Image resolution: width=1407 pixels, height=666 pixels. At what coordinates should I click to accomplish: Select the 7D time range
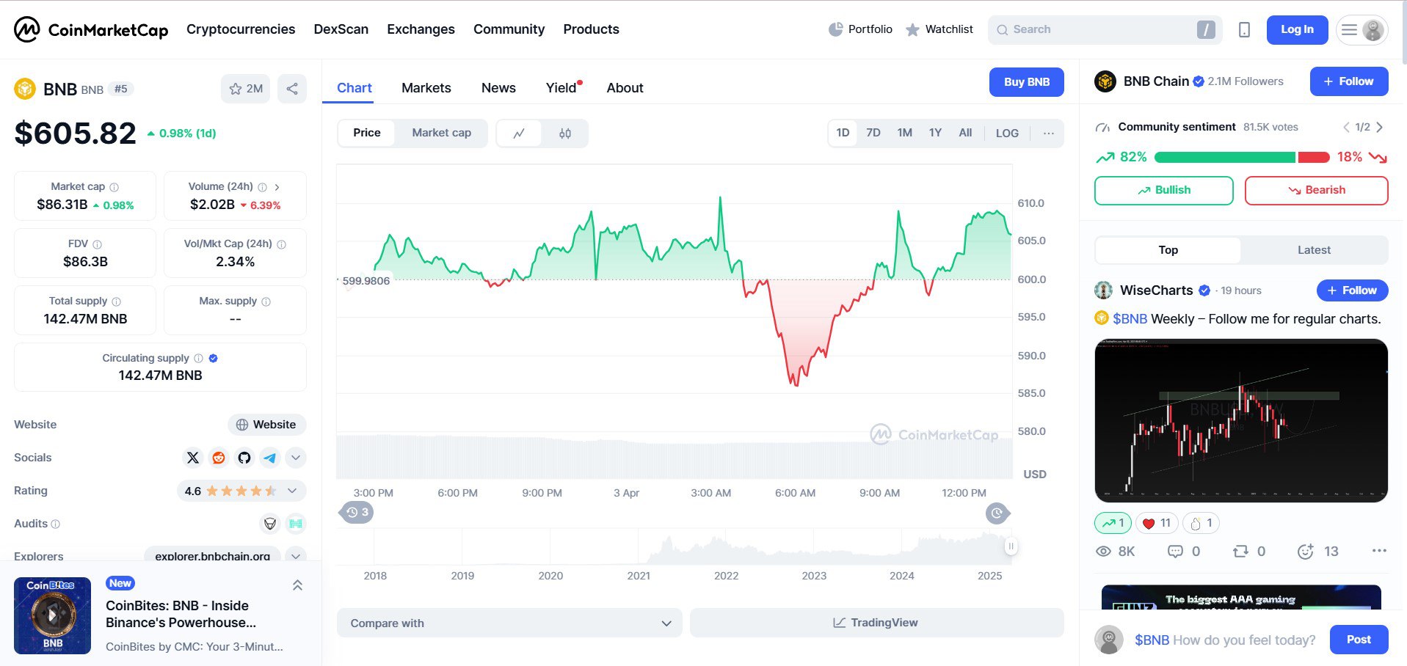pos(873,133)
